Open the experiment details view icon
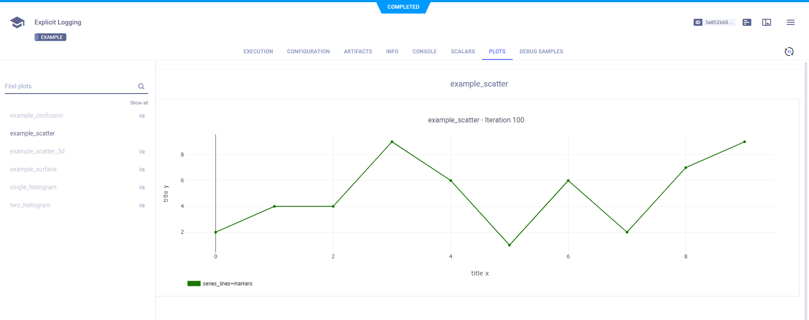 point(747,22)
